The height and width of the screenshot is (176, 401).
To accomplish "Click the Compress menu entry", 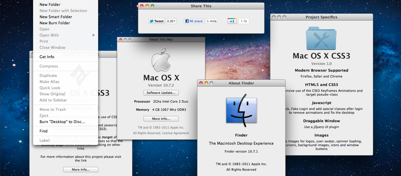I will pos(49,66).
